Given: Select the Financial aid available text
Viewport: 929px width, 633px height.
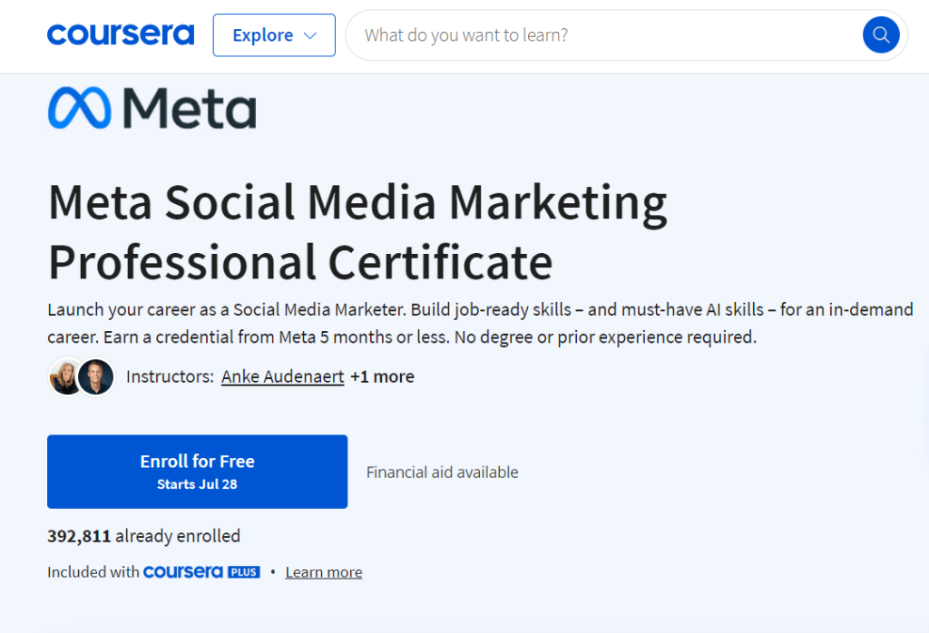Looking at the screenshot, I should [442, 472].
